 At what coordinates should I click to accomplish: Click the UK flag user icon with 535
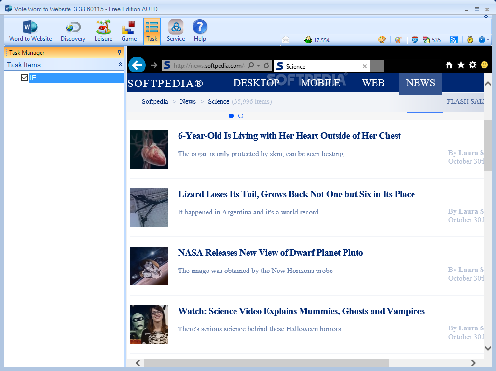pyautogui.click(x=432, y=40)
